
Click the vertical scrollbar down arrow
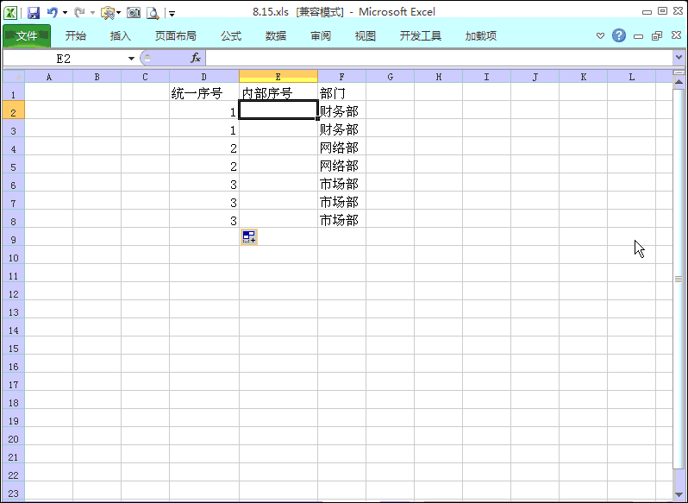click(679, 494)
